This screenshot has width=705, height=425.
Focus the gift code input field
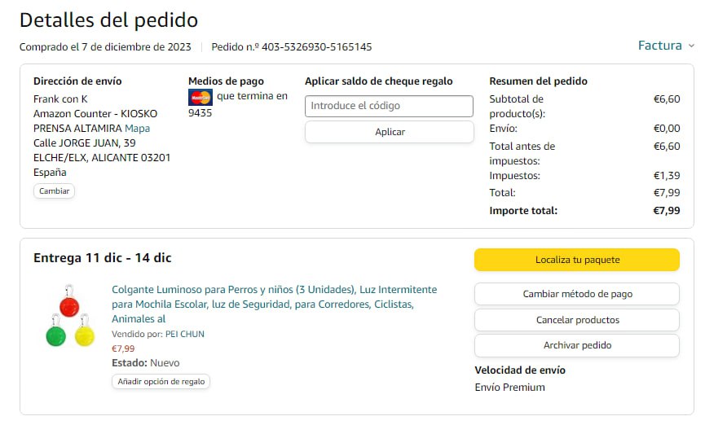(x=389, y=106)
